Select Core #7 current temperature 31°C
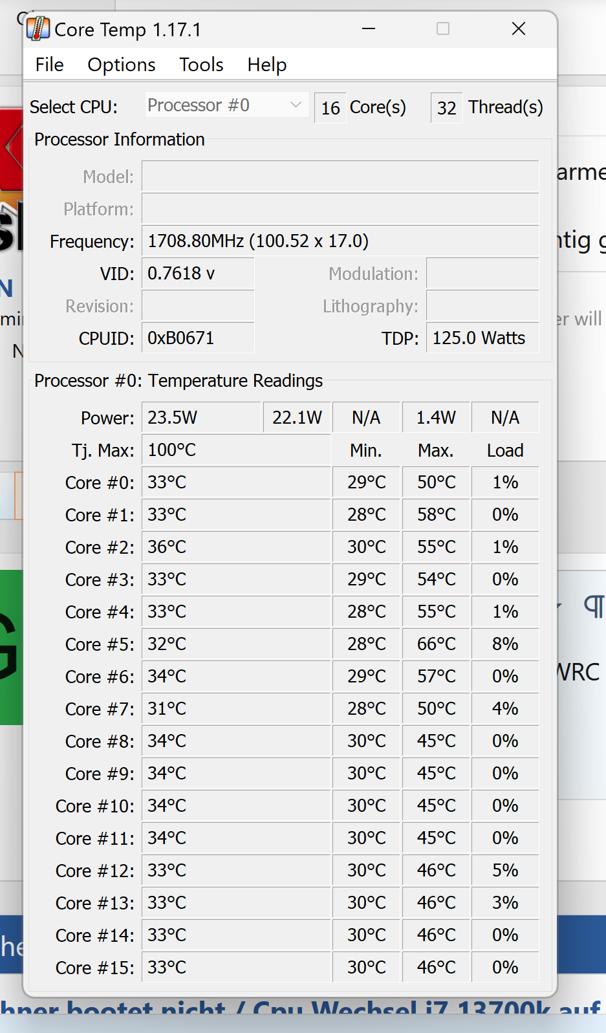This screenshot has width=606, height=1033. [236, 709]
